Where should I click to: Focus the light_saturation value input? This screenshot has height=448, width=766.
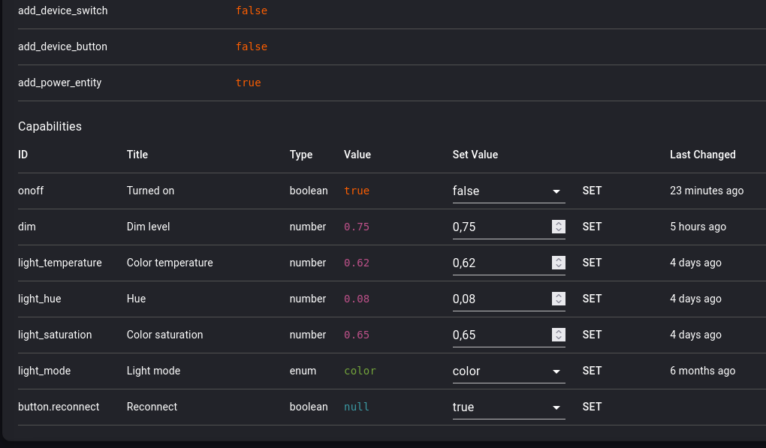point(500,335)
